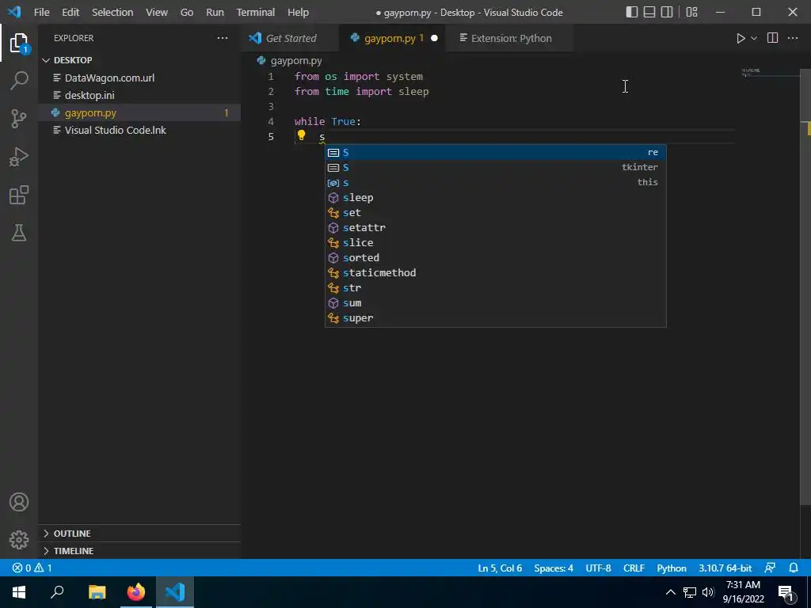The width and height of the screenshot is (811, 608).
Task: Show code actions via lightbulb icon
Action: click(301, 135)
